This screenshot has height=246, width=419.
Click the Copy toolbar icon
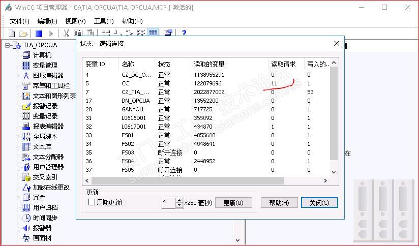tap(78, 34)
